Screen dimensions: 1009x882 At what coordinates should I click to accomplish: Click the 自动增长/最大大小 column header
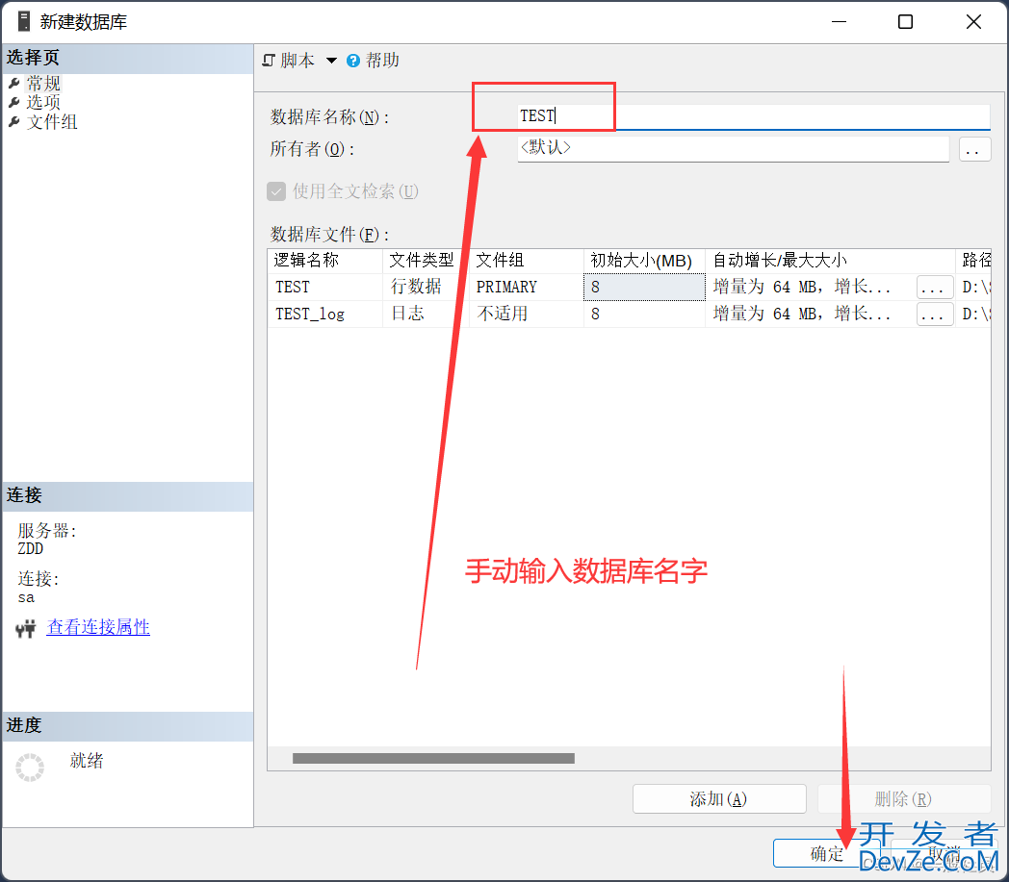(830, 261)
